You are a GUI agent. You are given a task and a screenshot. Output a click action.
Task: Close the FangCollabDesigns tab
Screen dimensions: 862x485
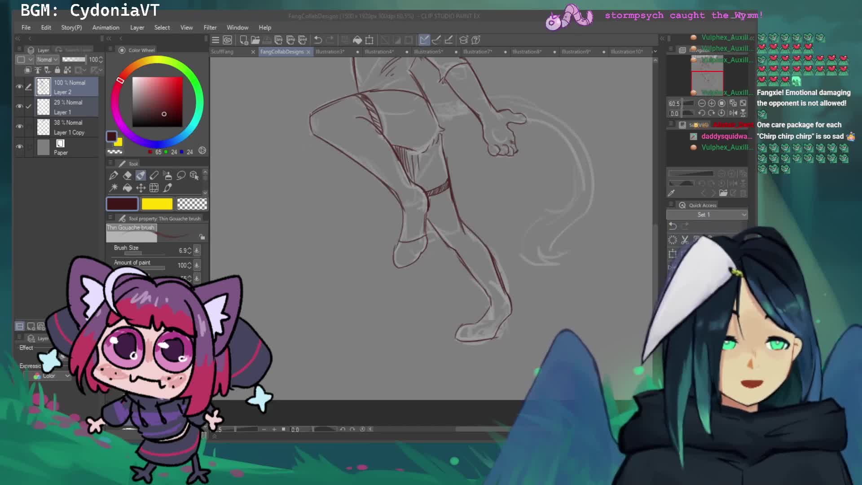point(308,52)
